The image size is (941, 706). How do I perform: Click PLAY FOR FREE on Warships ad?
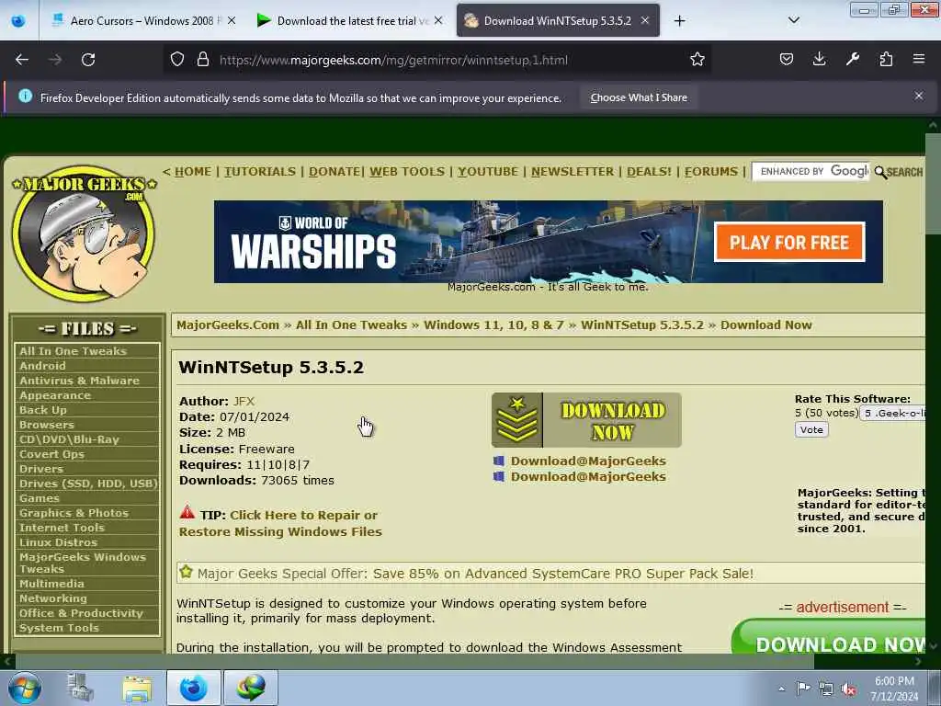coord(789,243)
